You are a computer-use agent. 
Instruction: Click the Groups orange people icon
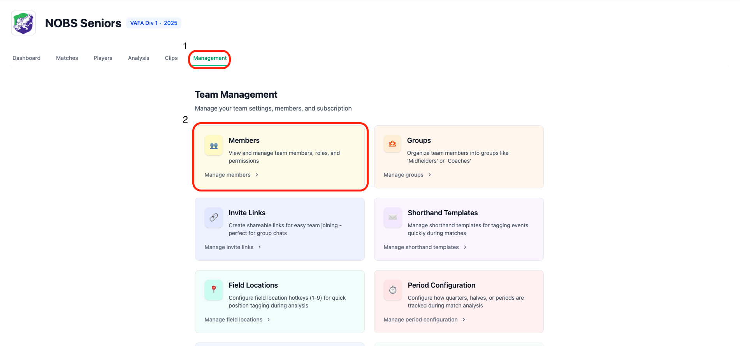point(392,144)
